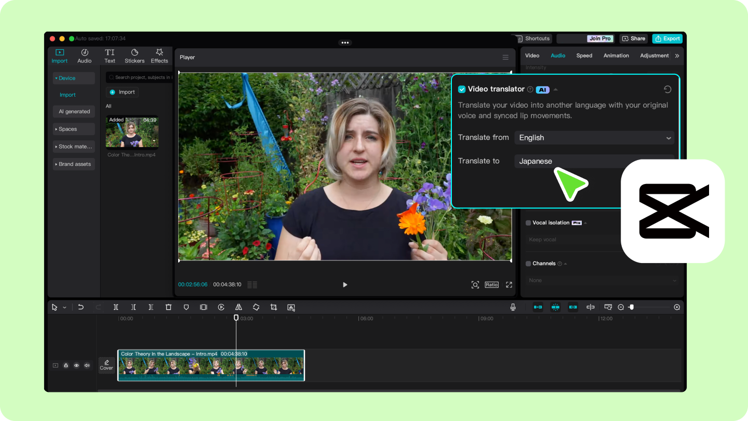Click the Export button
The height and width of the screenshot is (421, 748).
pos(667,38)
